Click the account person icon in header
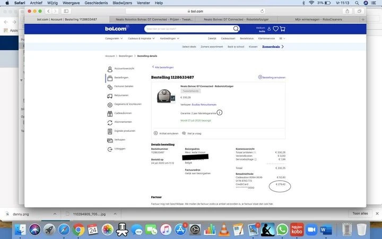The image size is (382, 239). point(269,29)
